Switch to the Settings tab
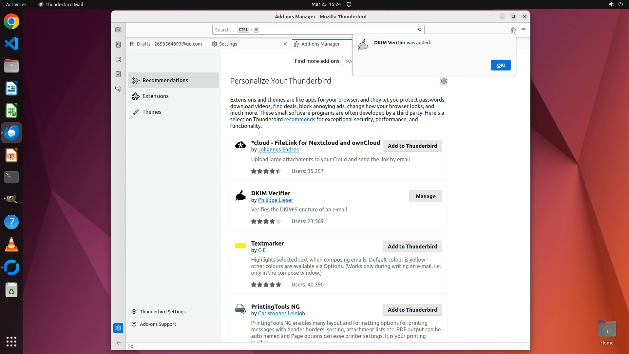629x354 pixels. [228, 44]
